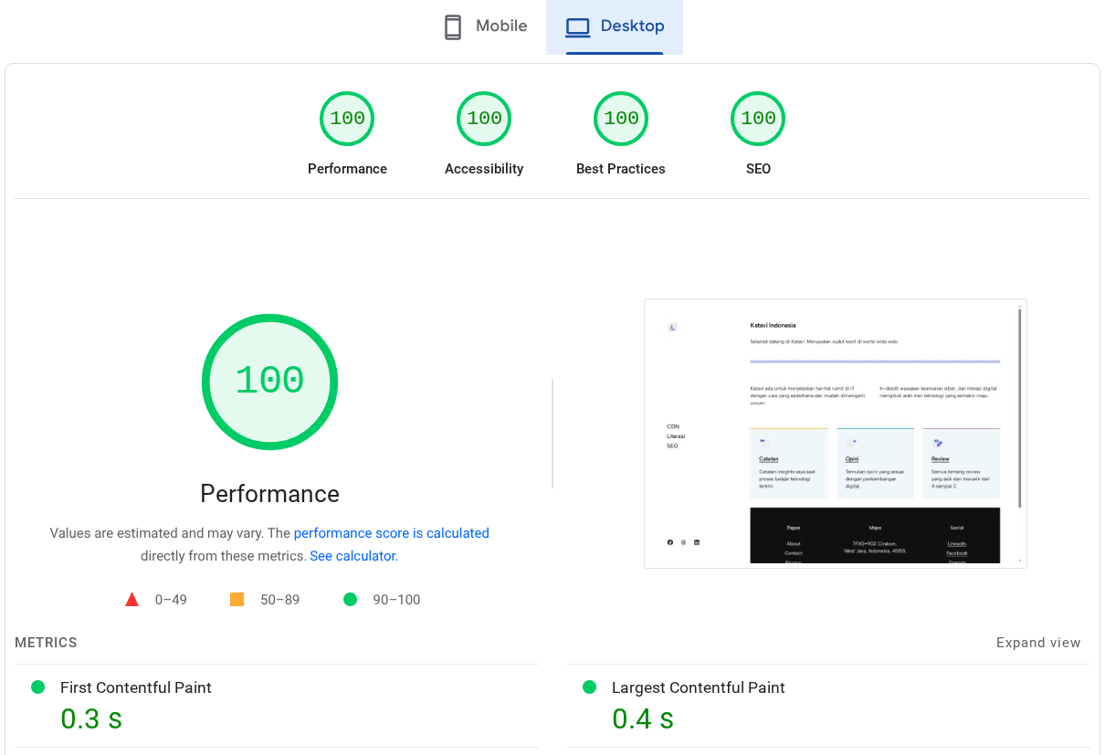The height and width of the screenshot is (755, 1105).
Task: Click the Katavi Indonesia page screenshot thumbnail
Action: (x=836, y=433)
